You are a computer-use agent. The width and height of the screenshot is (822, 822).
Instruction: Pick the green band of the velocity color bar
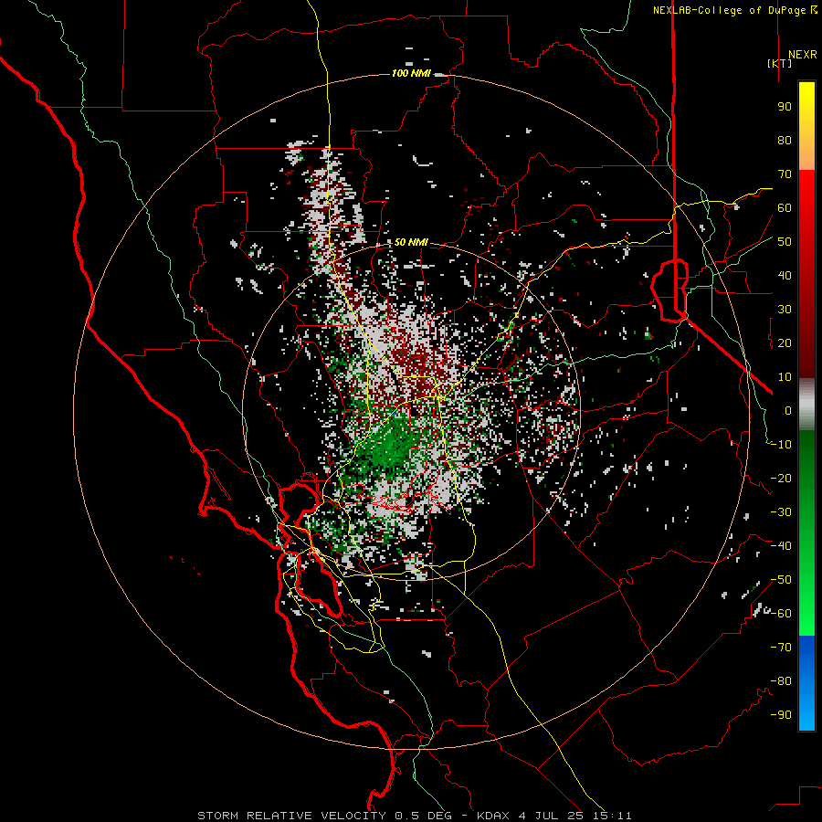point(806,533)
